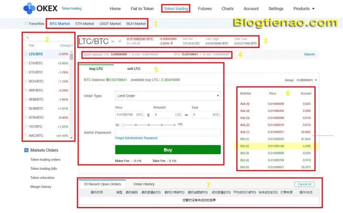
Task: Open Token trading orders link
Action: (x=45, y=160)
